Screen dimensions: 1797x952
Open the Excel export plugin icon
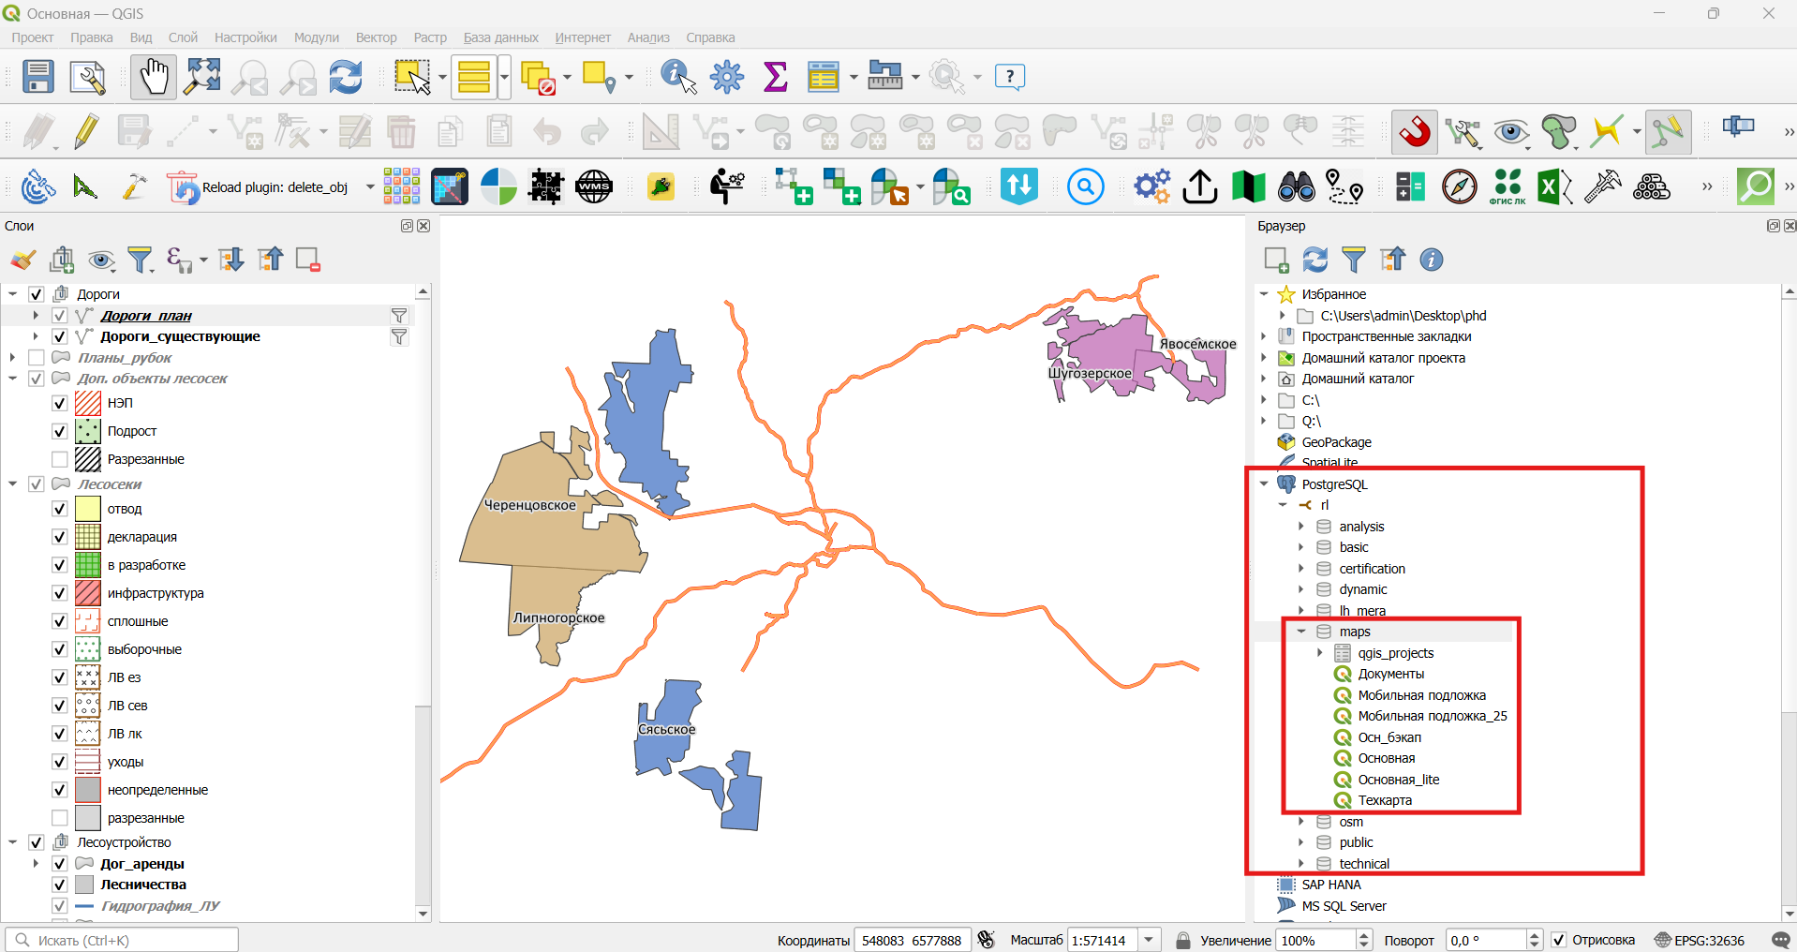pyautogui.click(x=1554, y=187)
